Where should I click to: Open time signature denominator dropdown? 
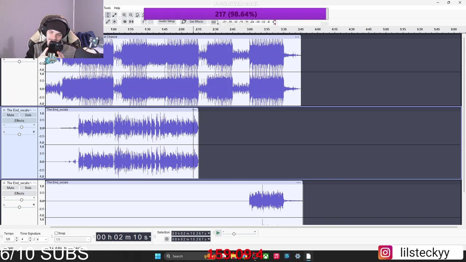click(x=46, y=239)
